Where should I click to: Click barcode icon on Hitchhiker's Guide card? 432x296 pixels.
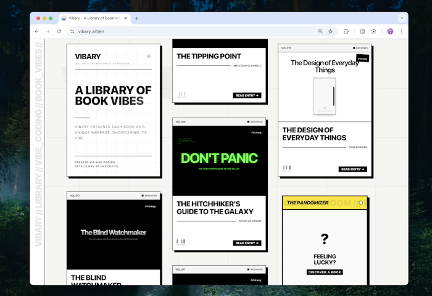(x=181, y=242)
